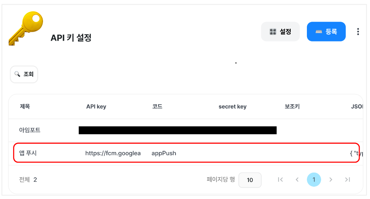This screenshot has width=370, height=199.
Task: Open the 설정 settings button
Action: (280, 32)
